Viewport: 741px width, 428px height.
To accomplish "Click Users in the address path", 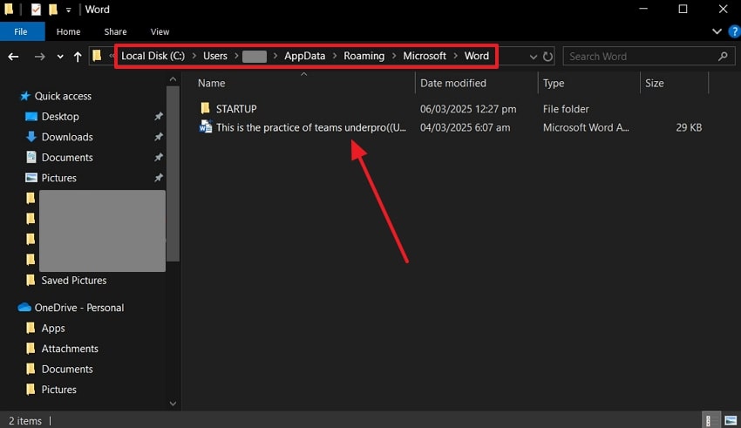I will pos(215,56).
